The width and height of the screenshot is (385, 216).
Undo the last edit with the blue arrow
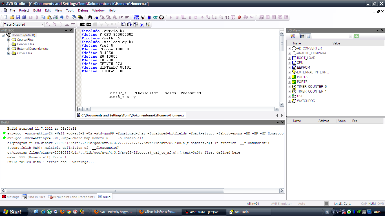click(x=62, y=17)
